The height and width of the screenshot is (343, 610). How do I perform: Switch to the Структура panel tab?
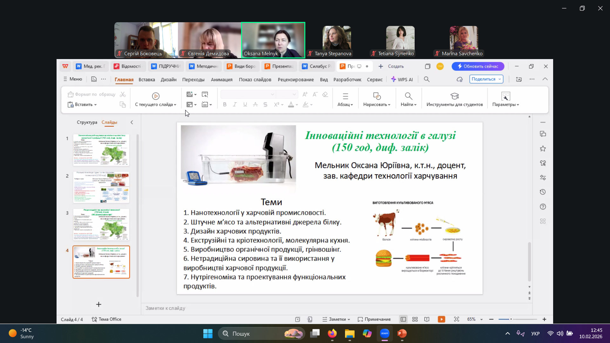click(x=87, y=122)
